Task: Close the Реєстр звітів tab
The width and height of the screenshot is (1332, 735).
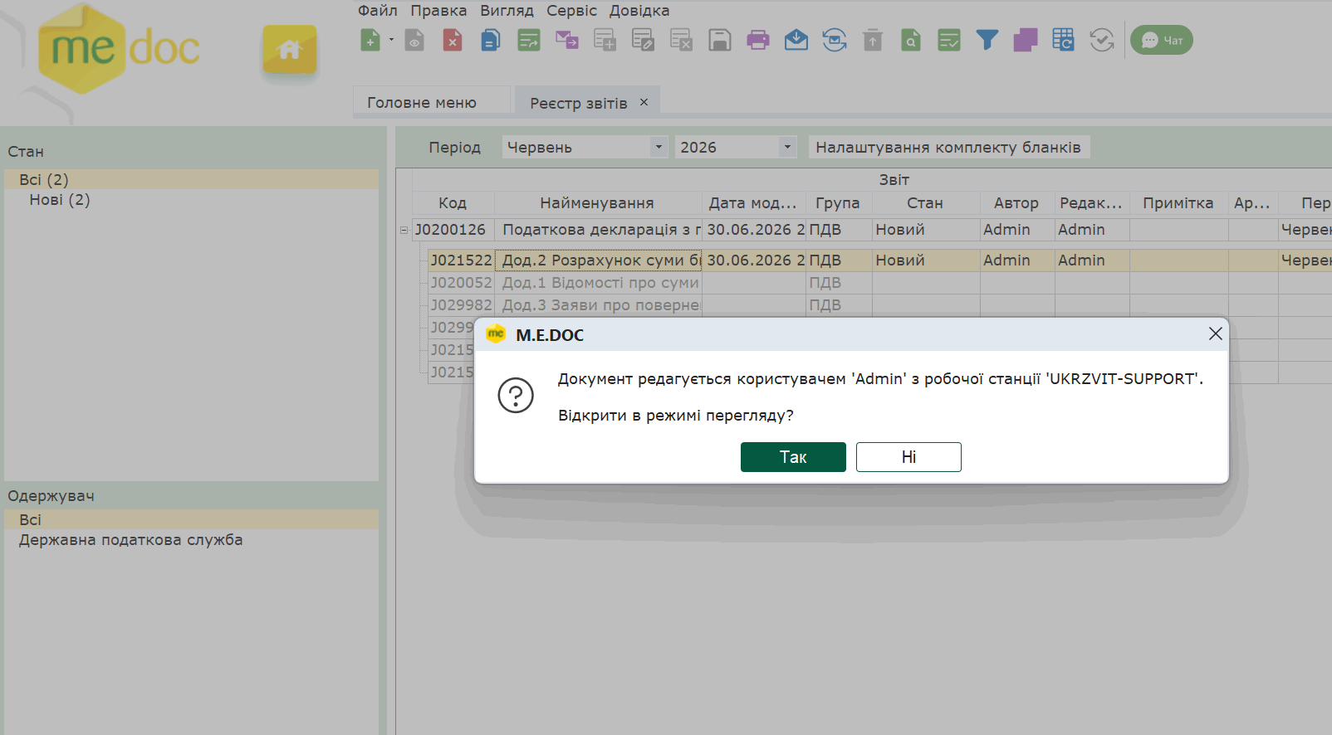Action: click(644, 102)
